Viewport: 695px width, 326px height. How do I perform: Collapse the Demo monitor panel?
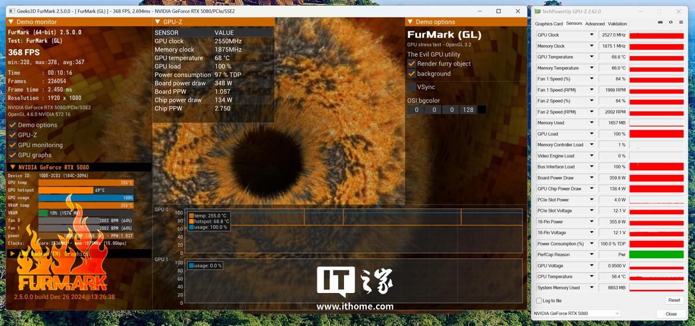click(11, 22)
